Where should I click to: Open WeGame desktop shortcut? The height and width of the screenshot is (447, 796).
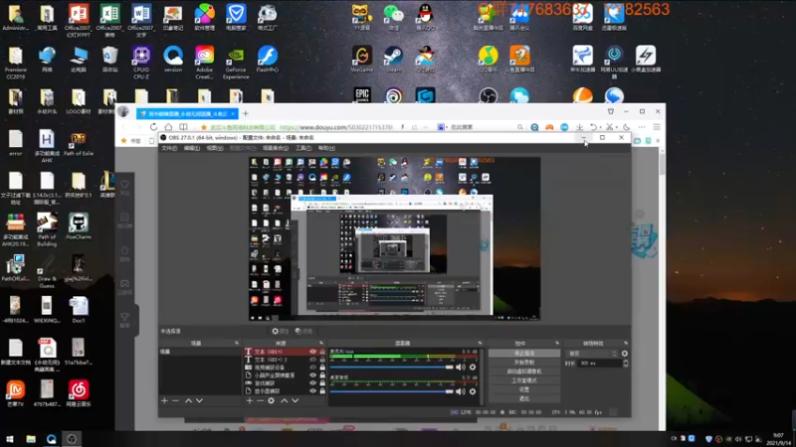pos(362,59)
